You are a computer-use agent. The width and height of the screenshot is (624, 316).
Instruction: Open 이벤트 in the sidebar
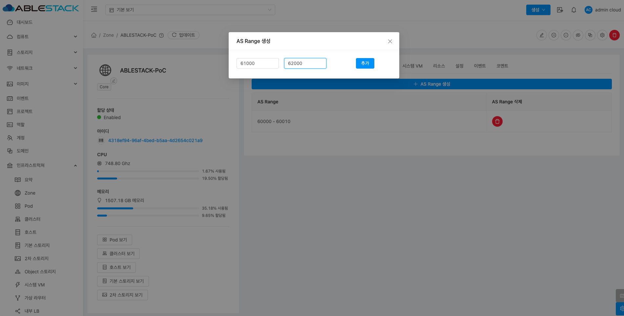[41, 98]
